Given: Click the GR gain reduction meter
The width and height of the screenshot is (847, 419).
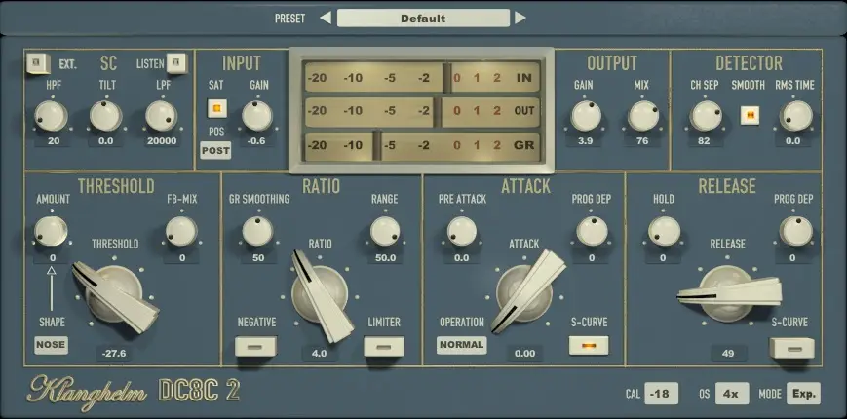Looking at the screenshot, I should [x=422, y=146].
